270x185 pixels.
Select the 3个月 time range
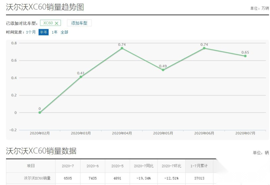31,32
